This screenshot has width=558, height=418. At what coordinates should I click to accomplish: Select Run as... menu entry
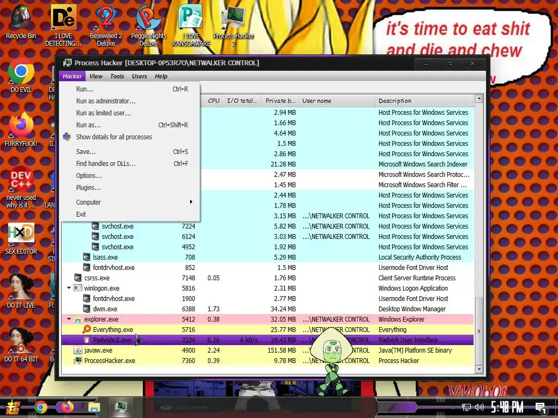(x=130, y=125)
